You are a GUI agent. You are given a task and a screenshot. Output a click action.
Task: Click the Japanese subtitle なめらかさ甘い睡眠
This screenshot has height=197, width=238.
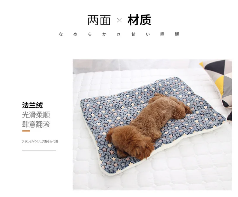[119, 34]
